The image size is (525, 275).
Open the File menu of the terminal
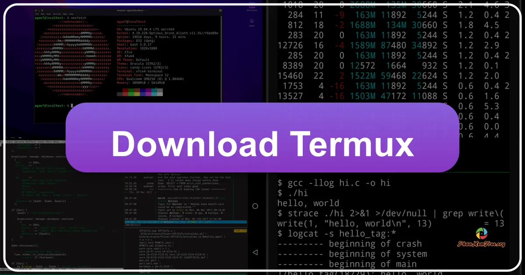pos(36,14)
